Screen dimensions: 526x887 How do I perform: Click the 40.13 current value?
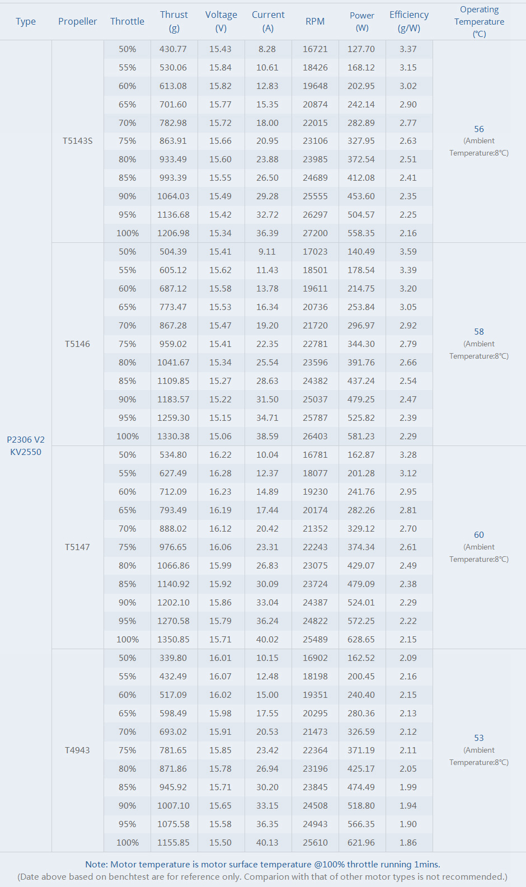tap(267, 843)
